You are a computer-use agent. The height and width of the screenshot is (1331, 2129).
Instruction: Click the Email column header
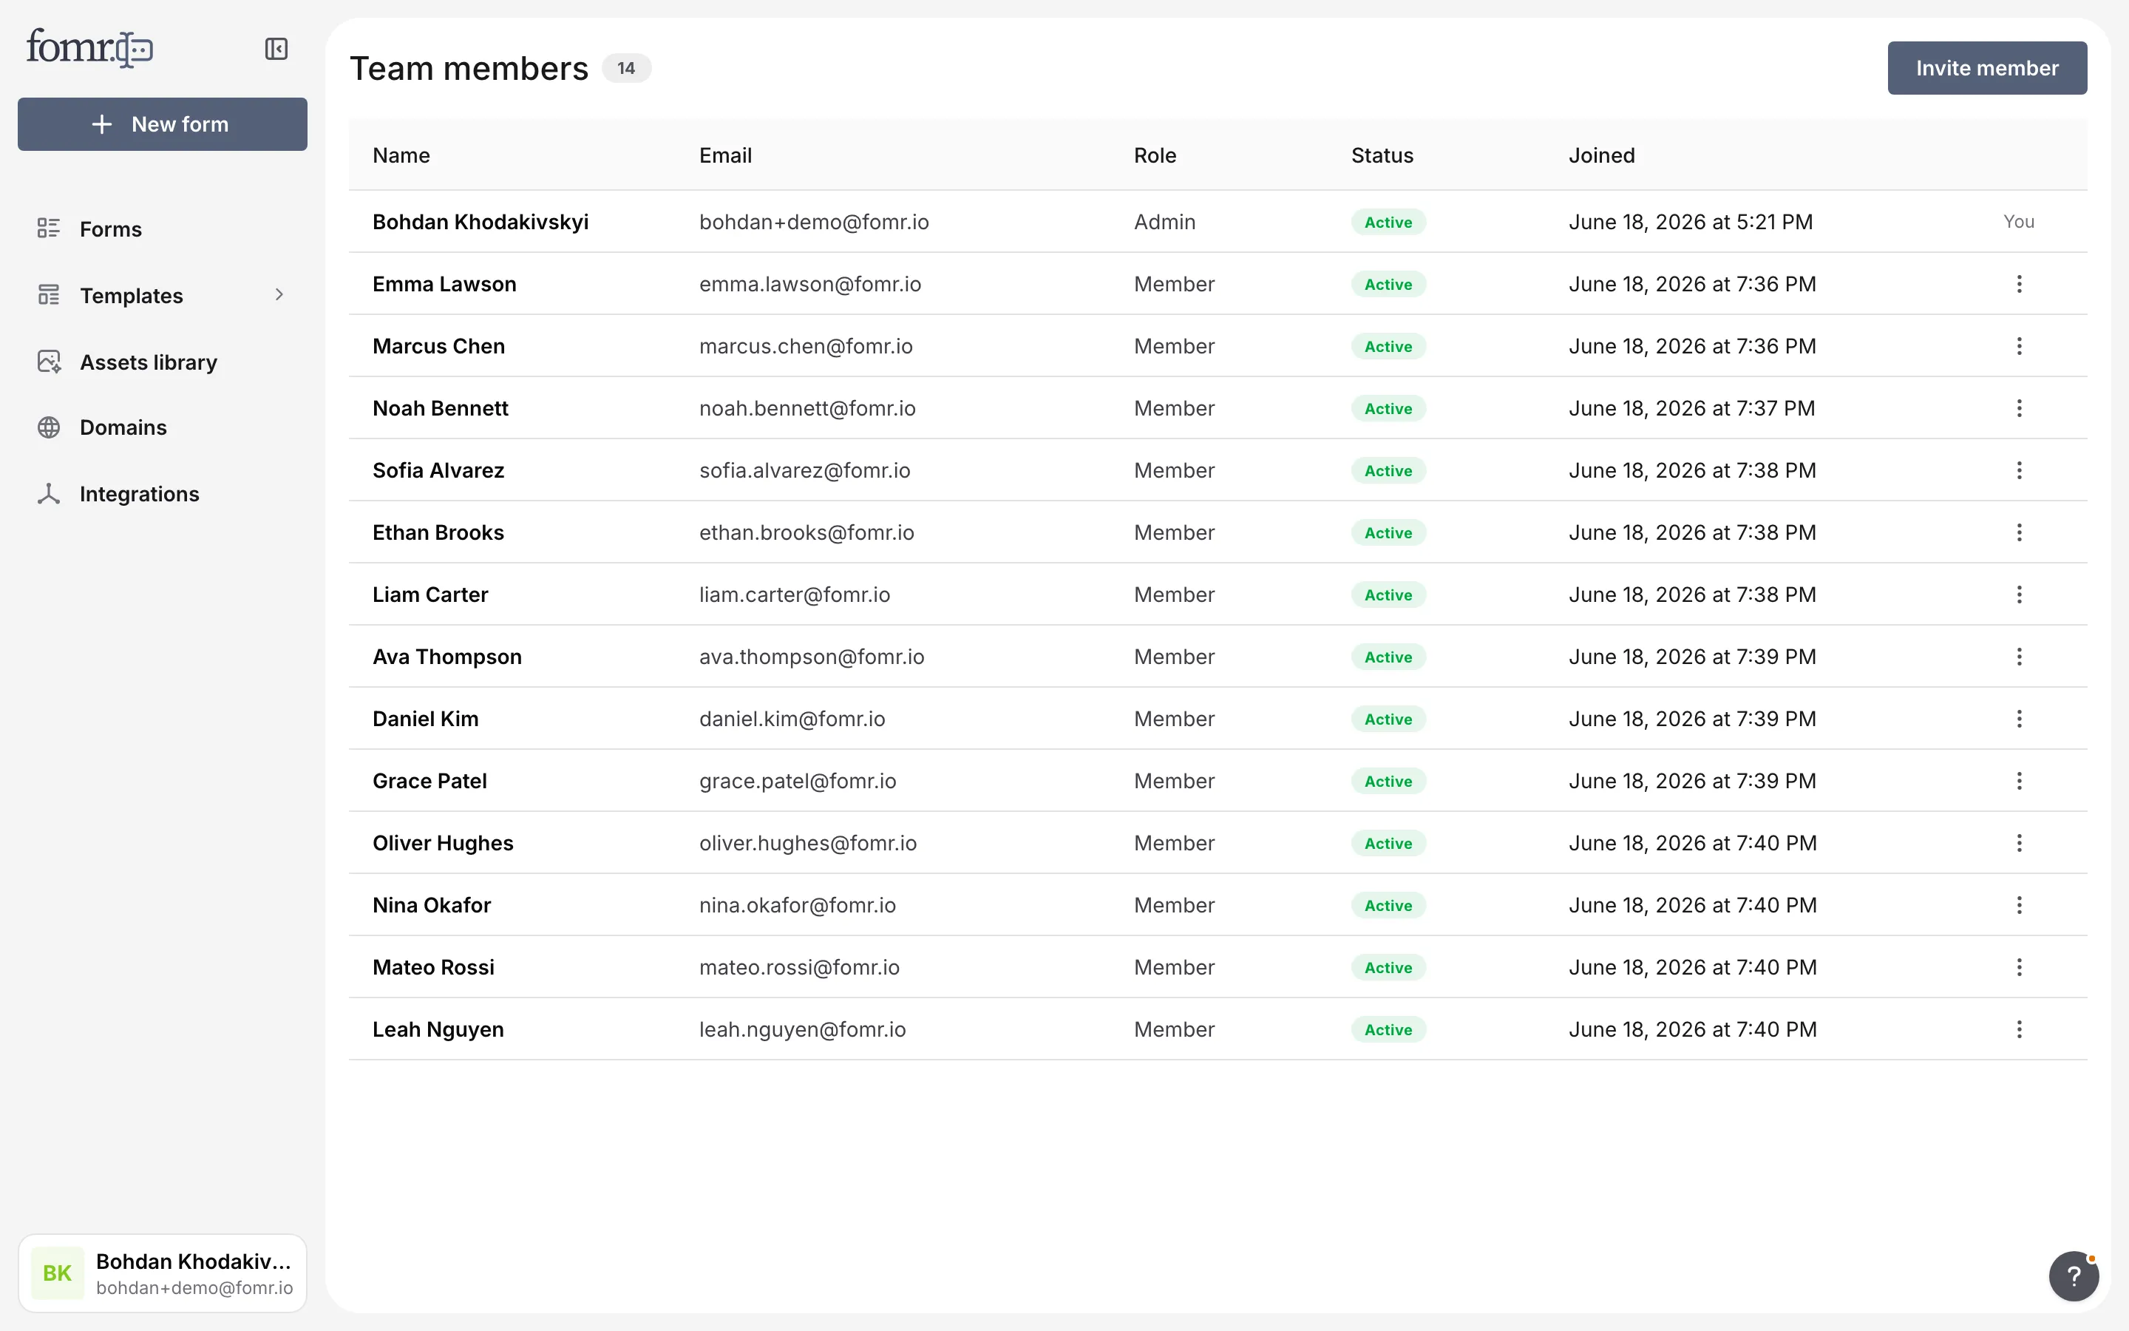point(725,156)
